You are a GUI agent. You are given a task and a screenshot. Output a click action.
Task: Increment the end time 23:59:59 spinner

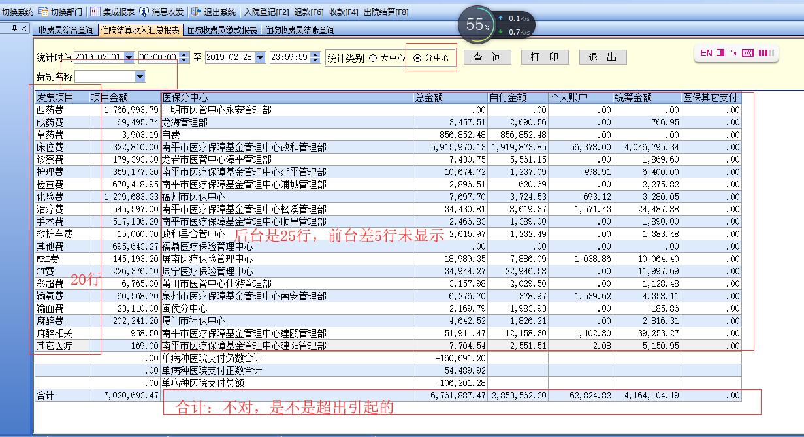[x=315, y=55]
